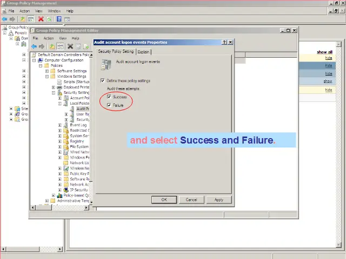Image resolution: width=346 pixels, height=259 pixels.
Task: Toggle the Success audit checkbox
Action: [109, 97]
